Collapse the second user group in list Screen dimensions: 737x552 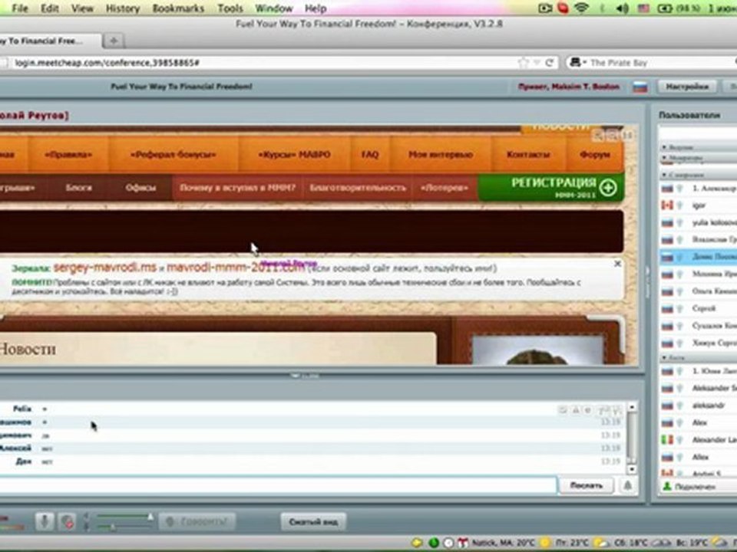pyautogui.click(x=664, y=158)
